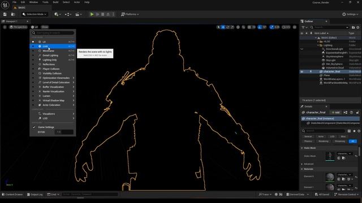This screenshot has height=203, width=362.
Task: Open the Cinematics clapperboard dropdown
Action: pos(79,14)
